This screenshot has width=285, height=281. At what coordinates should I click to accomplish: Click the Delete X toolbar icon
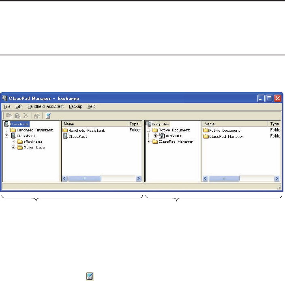[x=26, y=116]
